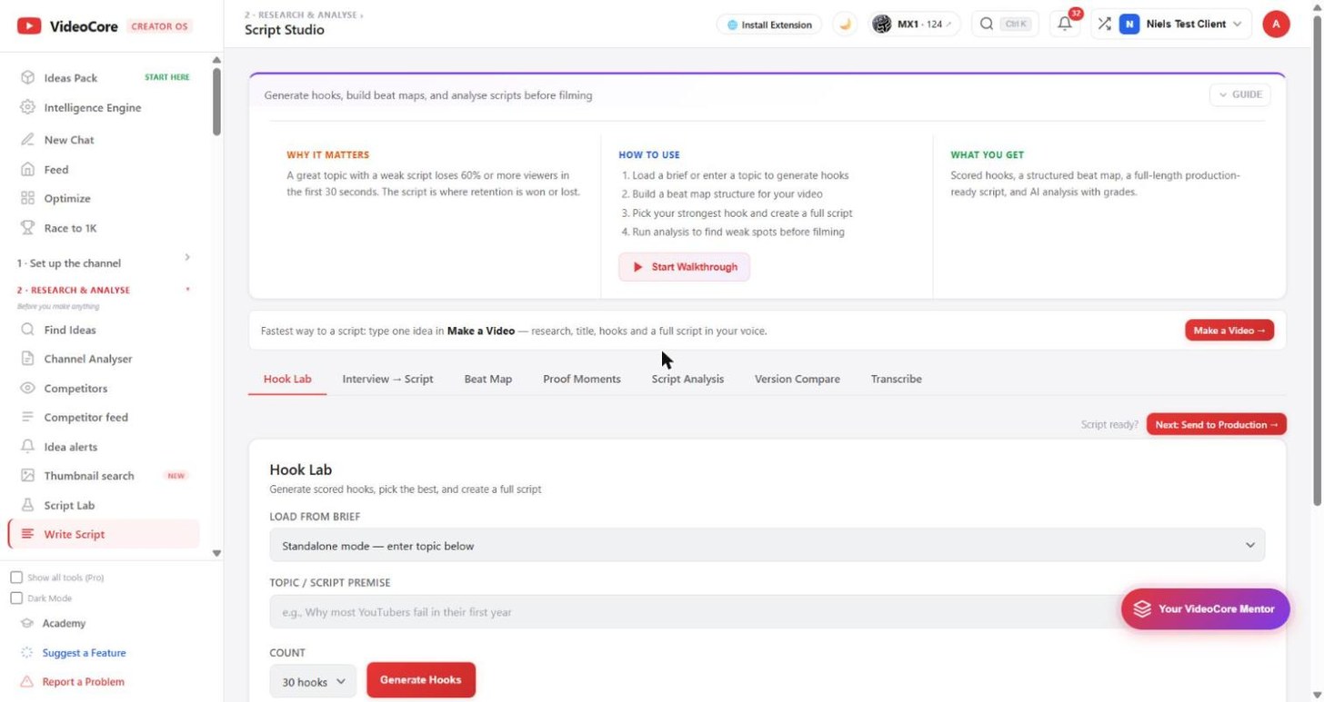Image resolution: width=1324 pixels, height=702 pixels.
Task: Enable Show all tools (Pro) checkbox
Action: 16,578
